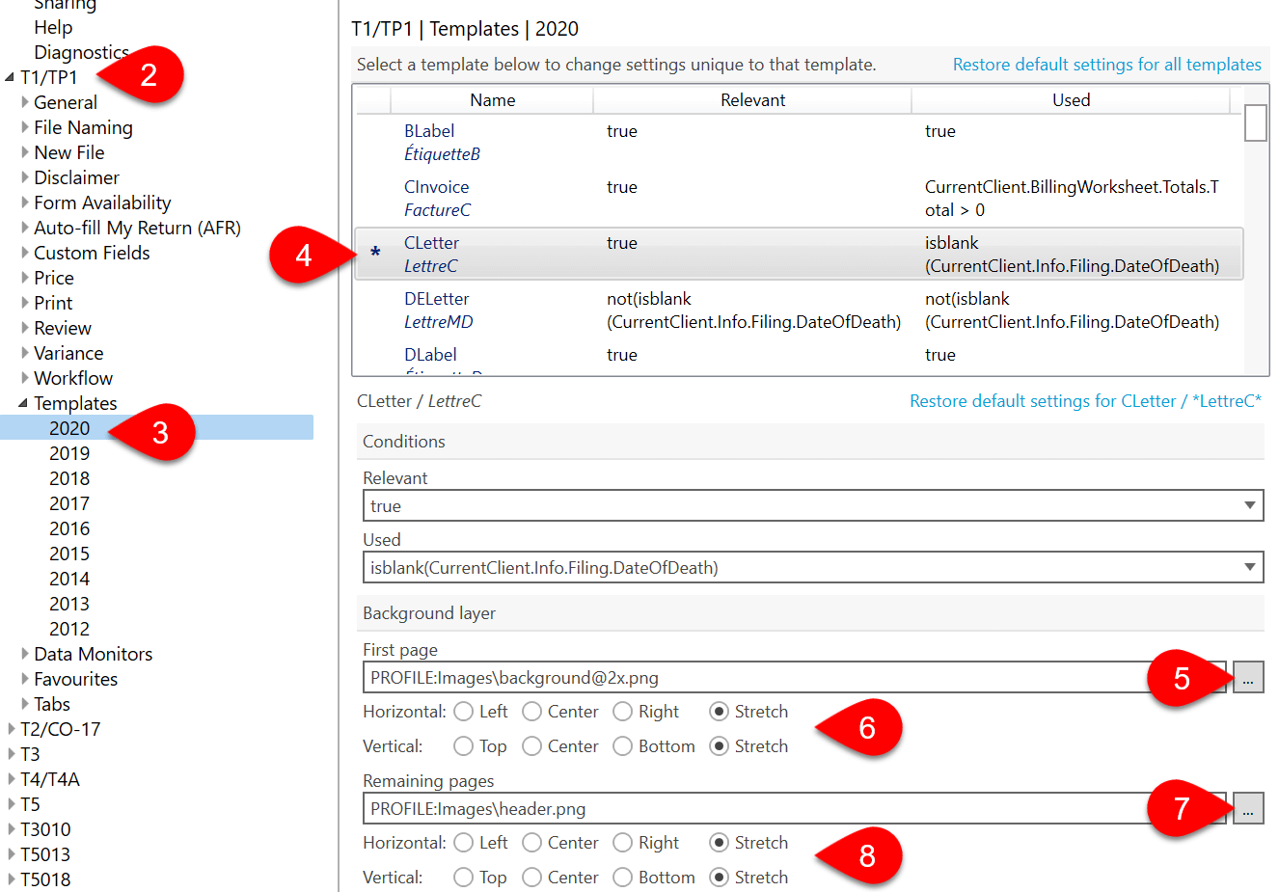Expand the Workflow node arrow
Image resolution: width=1279 pixels, height=892 pixels.
(x=24, y=378)
